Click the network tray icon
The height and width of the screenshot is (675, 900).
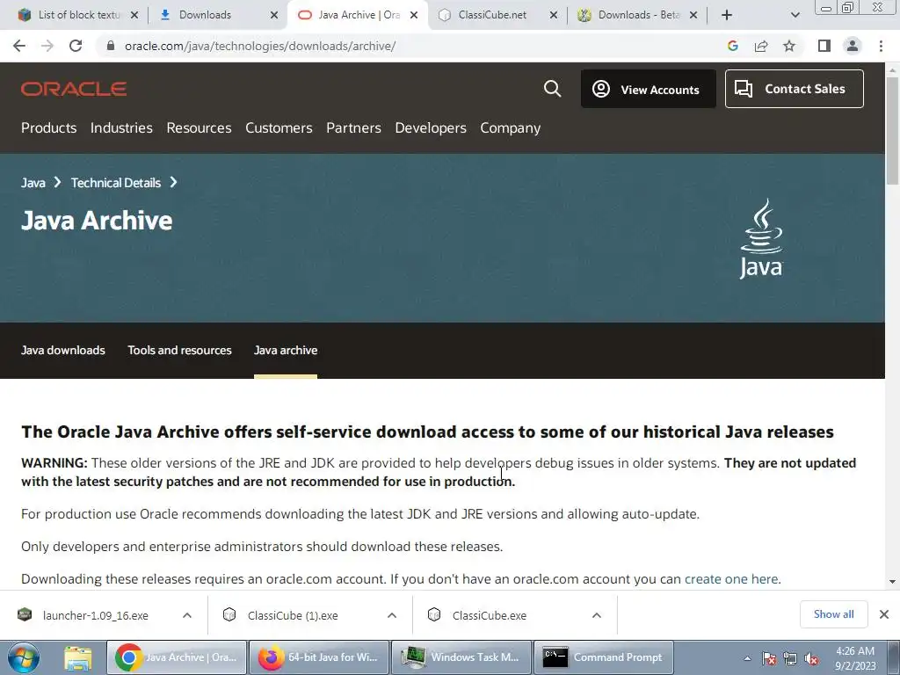(790, 658)
